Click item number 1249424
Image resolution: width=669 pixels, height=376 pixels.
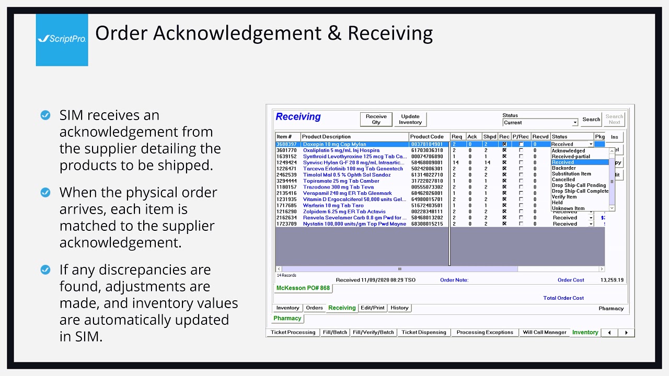(286, 162)
